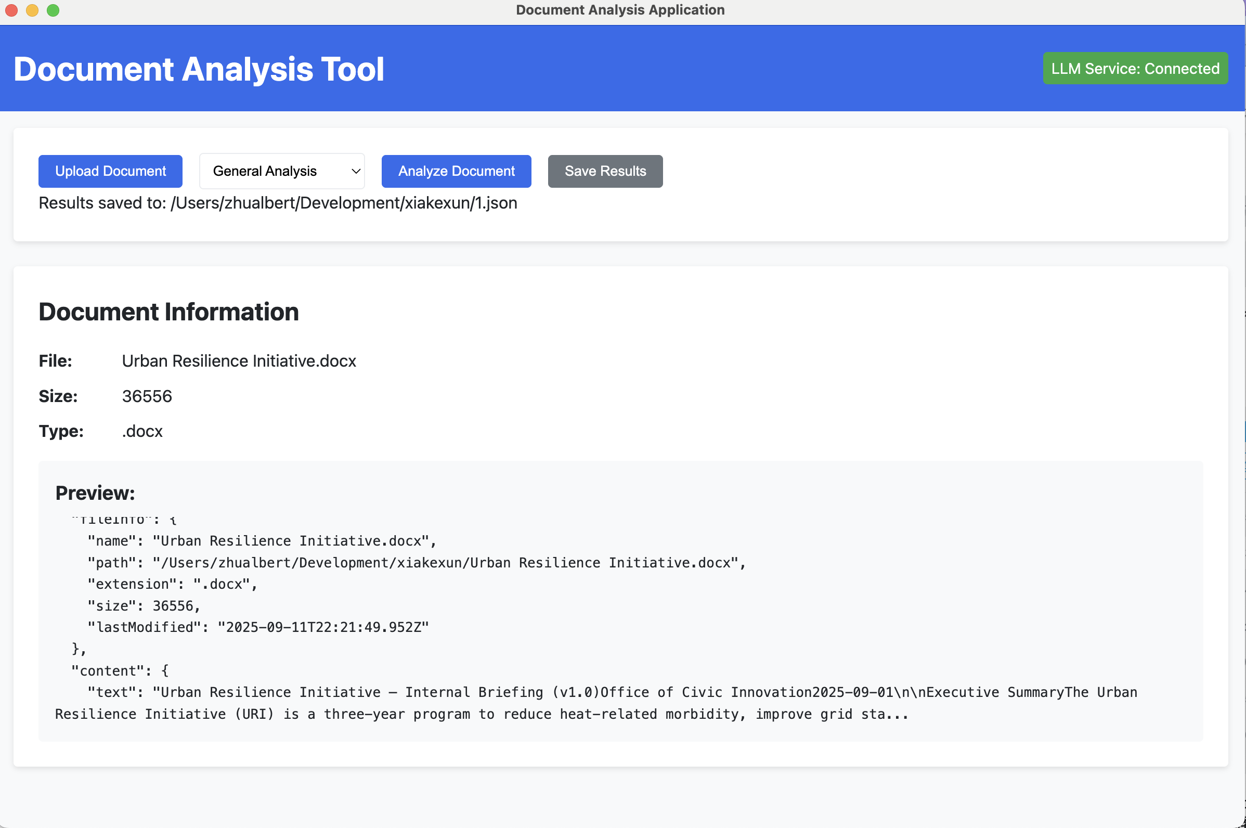Click the size value 36556
This screenshot has width=1246, height=828.
tap(147, 396)
